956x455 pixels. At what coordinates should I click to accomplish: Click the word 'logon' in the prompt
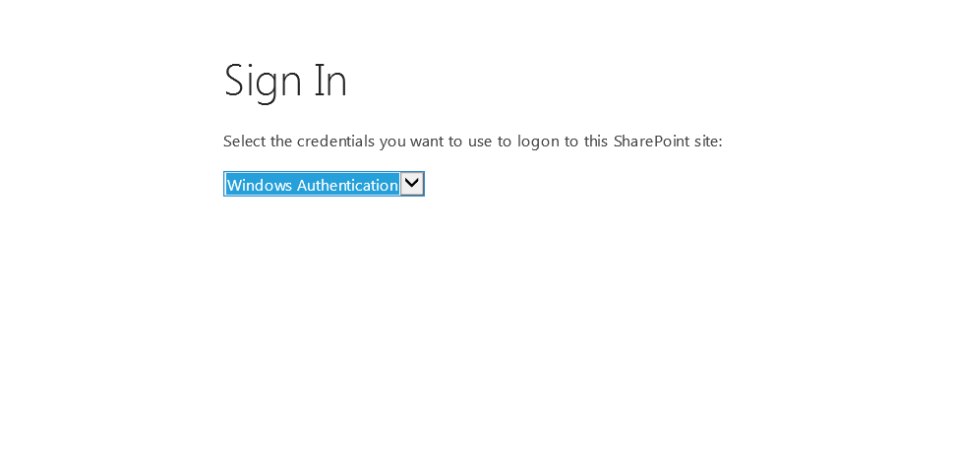(x=538, y=142)
